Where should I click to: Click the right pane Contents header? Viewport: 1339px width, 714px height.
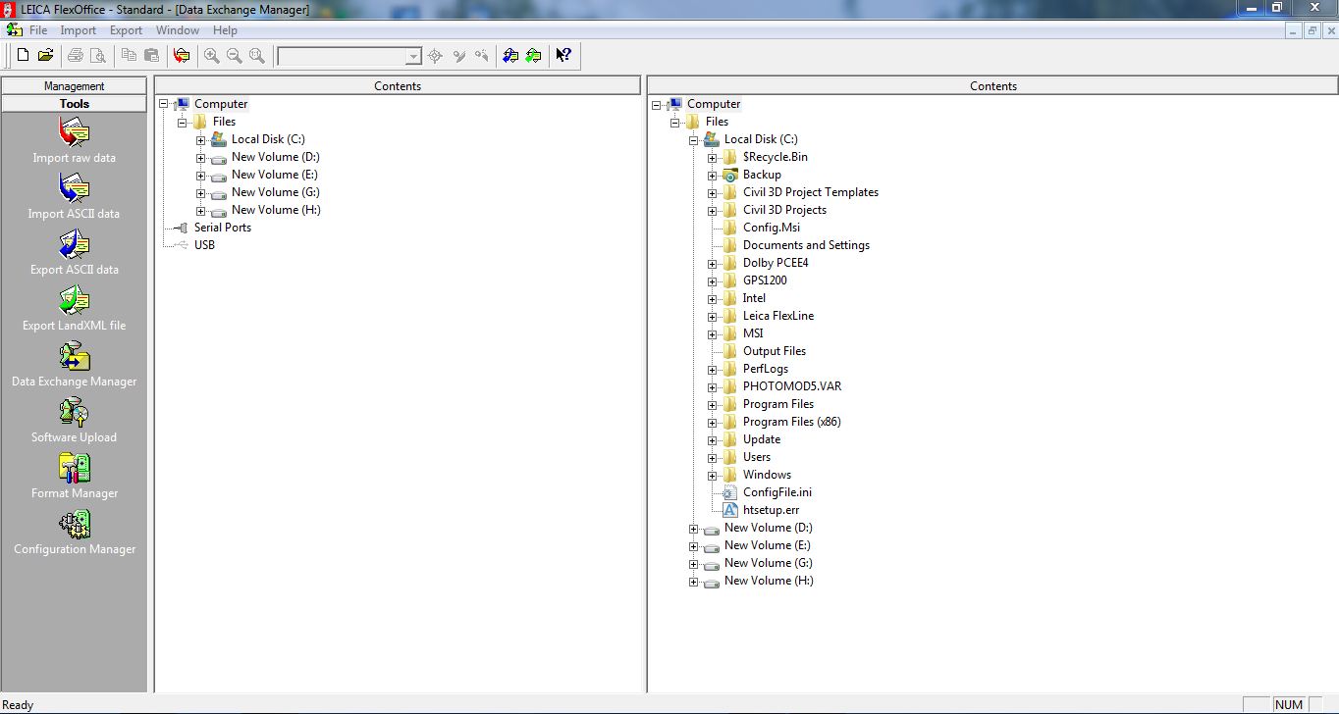point(992,86)
